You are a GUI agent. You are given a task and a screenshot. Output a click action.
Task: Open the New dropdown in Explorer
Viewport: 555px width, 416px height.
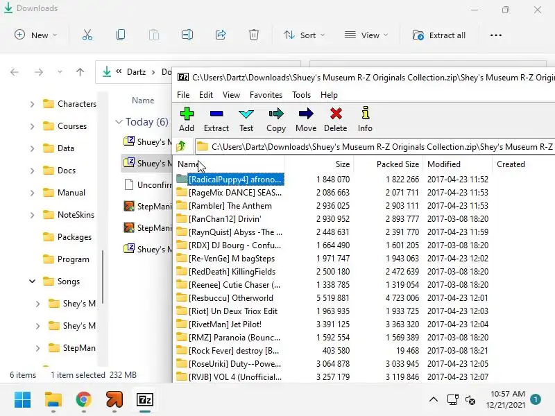tap(35, 35)
